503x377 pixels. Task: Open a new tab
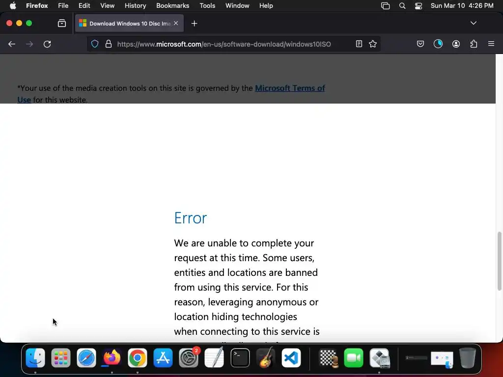click(x=194, y=24)
